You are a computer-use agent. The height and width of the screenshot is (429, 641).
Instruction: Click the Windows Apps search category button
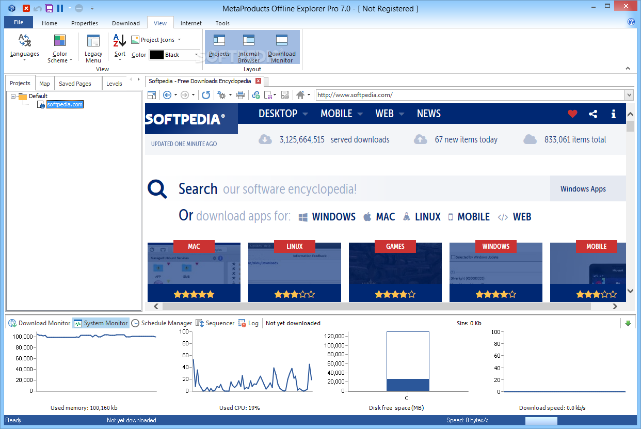[x=588, y=189]
